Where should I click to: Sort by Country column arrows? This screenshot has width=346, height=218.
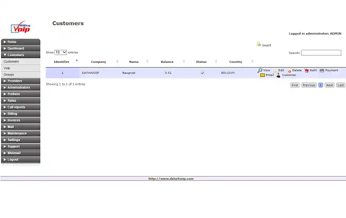click(252, 61)
